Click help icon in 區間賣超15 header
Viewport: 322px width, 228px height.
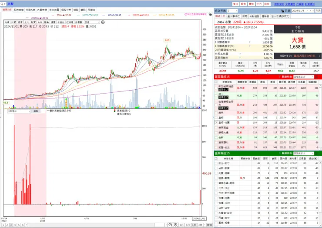(x=279, y=153)
